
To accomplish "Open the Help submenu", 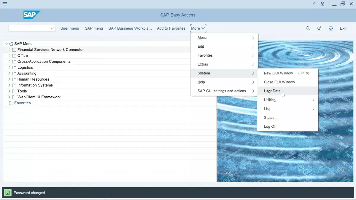I will [x=224, y=82].
